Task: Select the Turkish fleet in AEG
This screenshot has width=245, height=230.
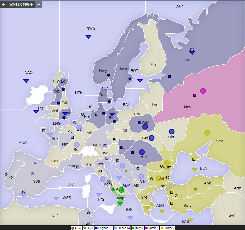Action: 162,211
